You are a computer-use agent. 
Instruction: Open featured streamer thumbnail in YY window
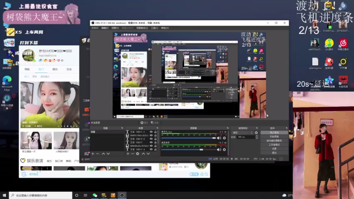coord(50,105)
